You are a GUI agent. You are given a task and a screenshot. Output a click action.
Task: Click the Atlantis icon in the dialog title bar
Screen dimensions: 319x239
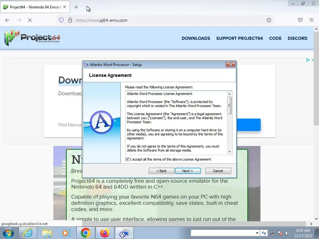coord(86,65)
